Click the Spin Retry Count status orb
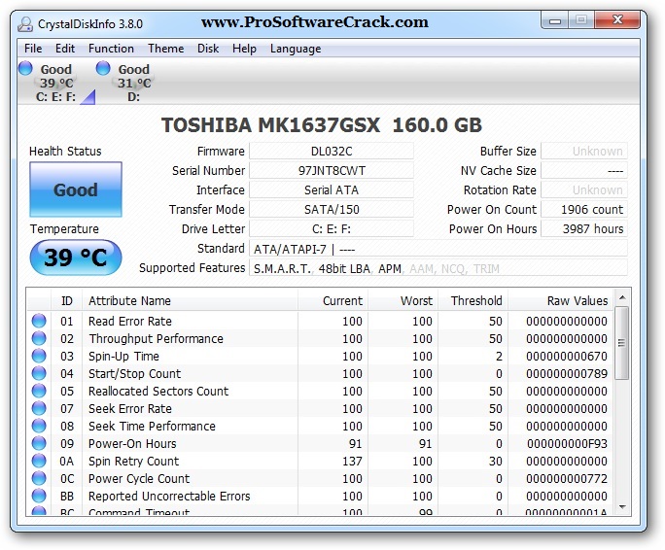Screen dimensions: 665x550 [39, 461]
